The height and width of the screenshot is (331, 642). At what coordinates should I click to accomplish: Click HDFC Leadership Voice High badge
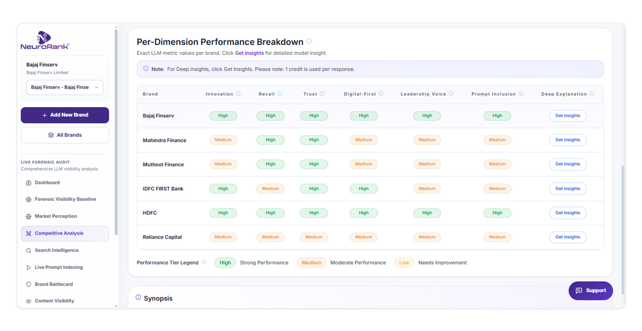tap(427, 213)
